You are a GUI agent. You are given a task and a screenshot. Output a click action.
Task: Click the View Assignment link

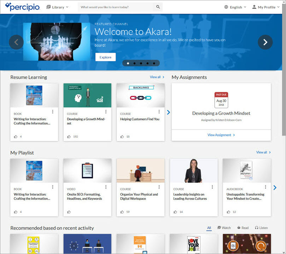coord(221,135)
